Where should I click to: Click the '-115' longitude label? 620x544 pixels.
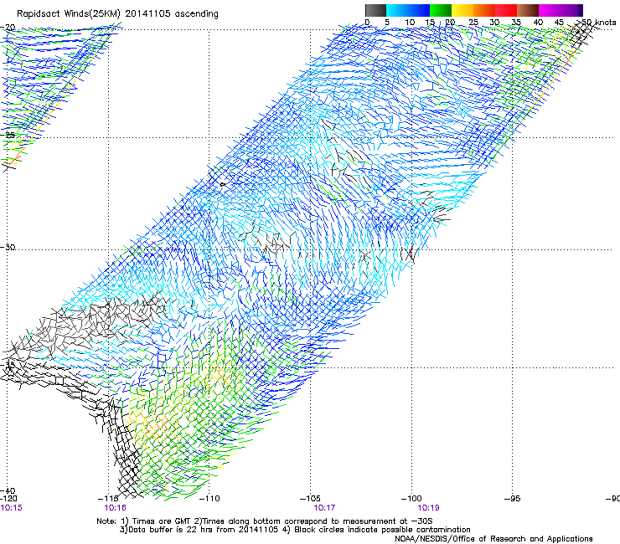[x=108, y=499]
